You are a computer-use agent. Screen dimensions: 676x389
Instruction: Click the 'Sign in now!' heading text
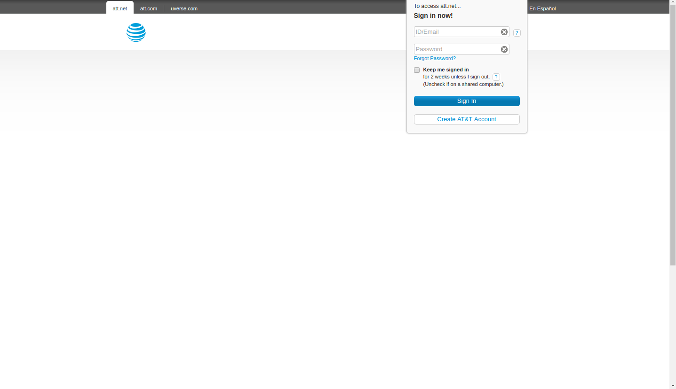[x=433, y=16]
